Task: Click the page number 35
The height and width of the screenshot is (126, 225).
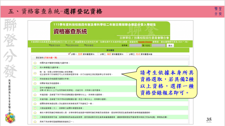Action: [x=209, y=119]
